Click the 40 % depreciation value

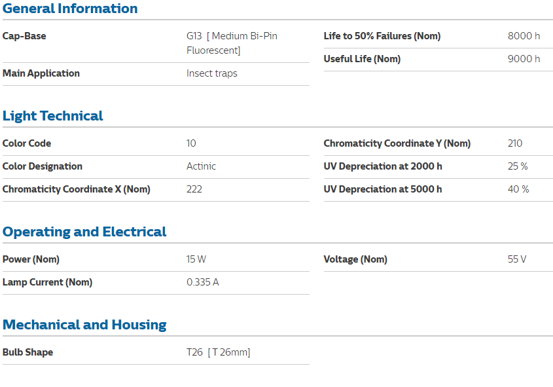[518, 189]
